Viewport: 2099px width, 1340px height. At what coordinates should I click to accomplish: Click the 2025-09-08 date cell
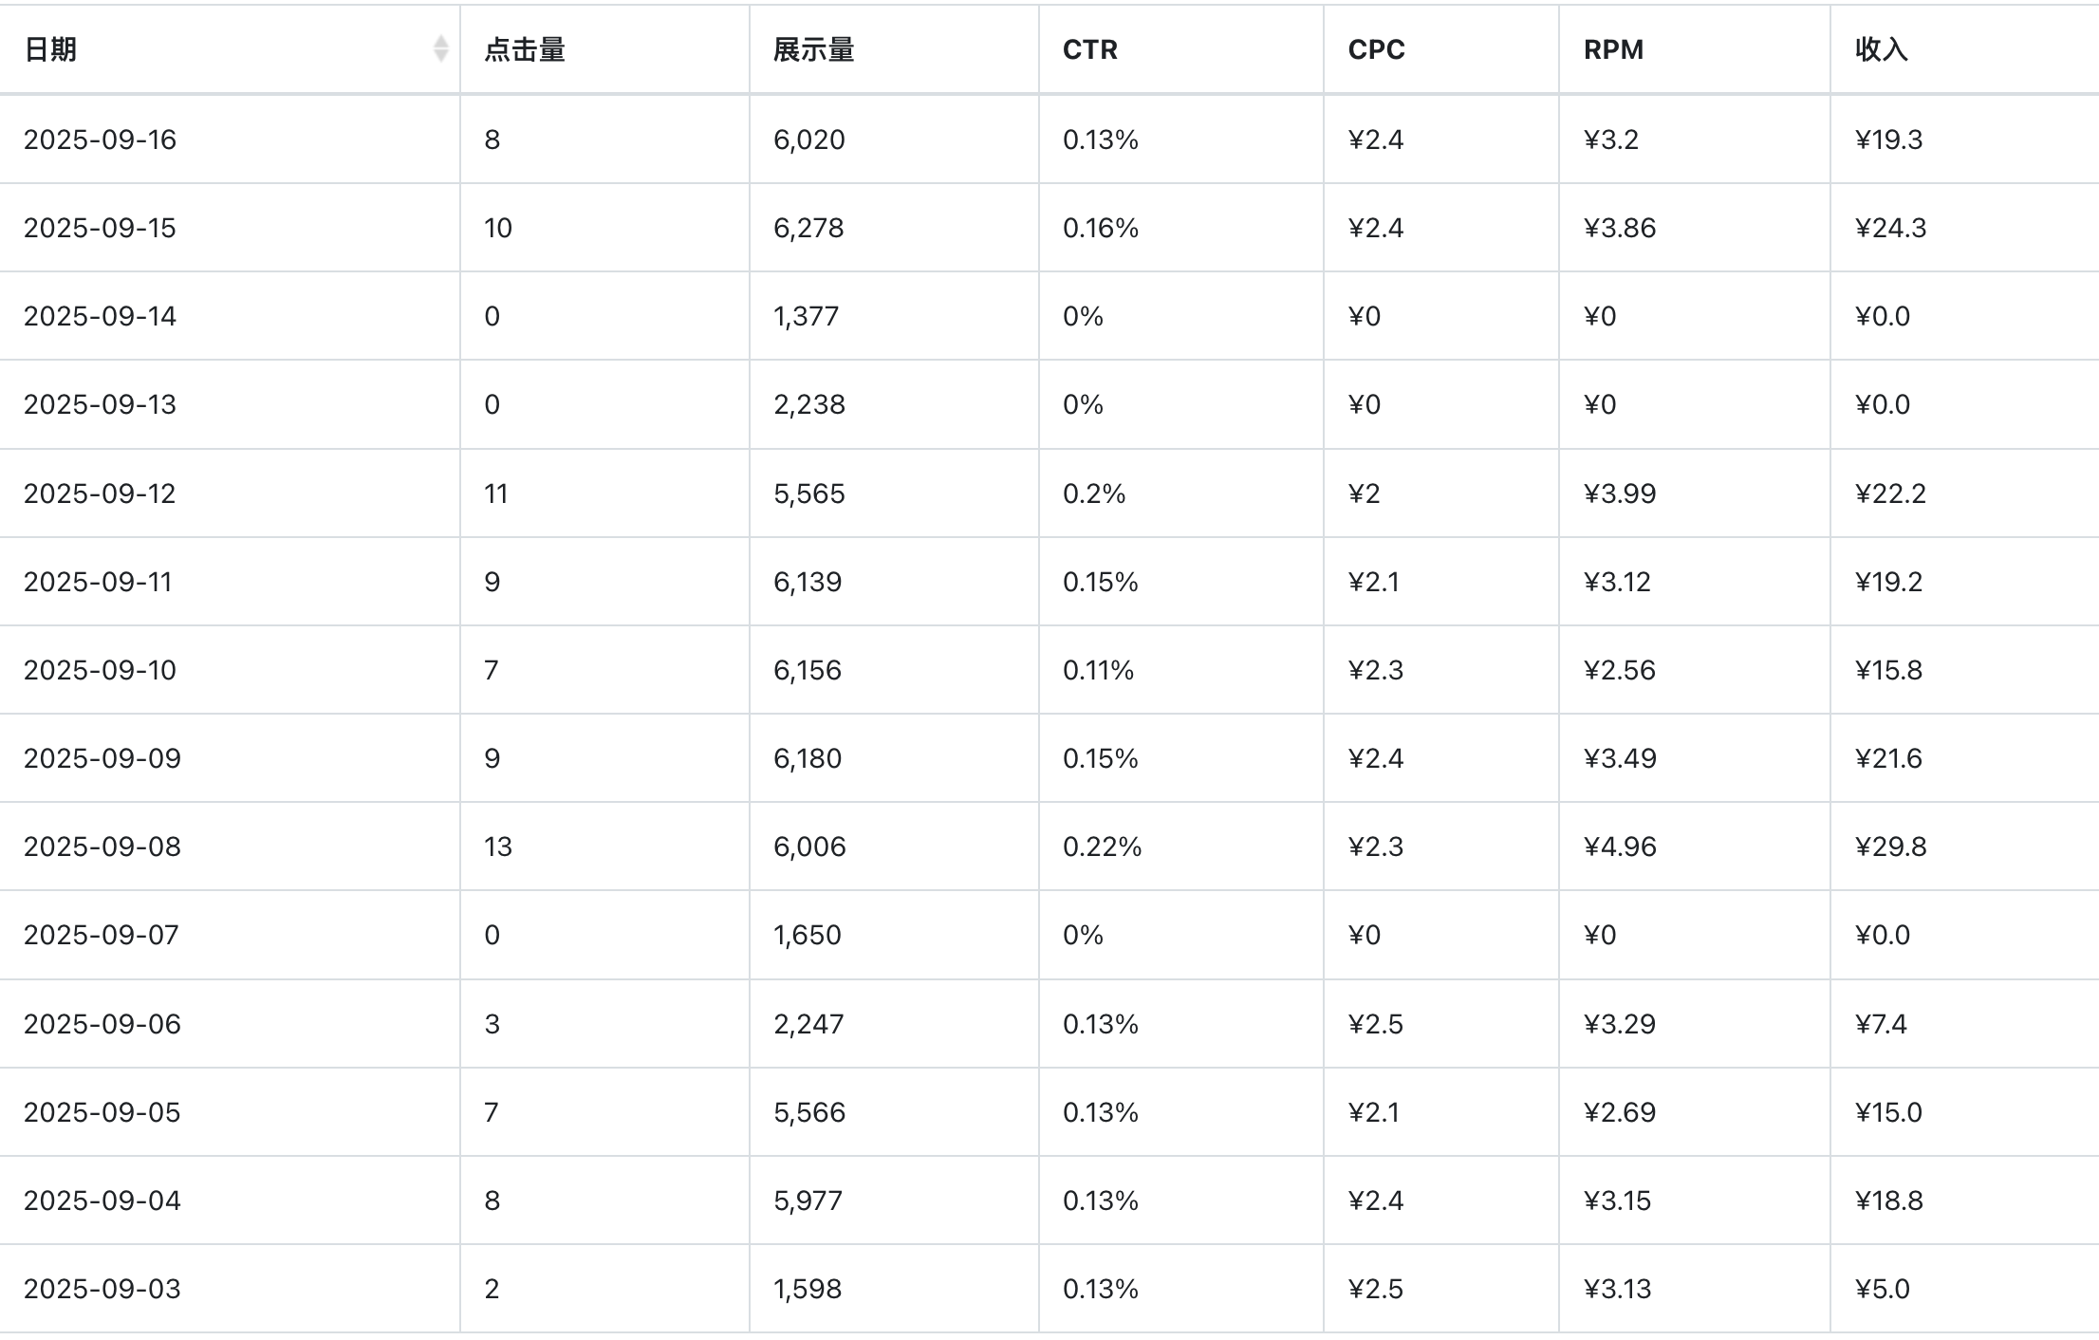(102, 847)
